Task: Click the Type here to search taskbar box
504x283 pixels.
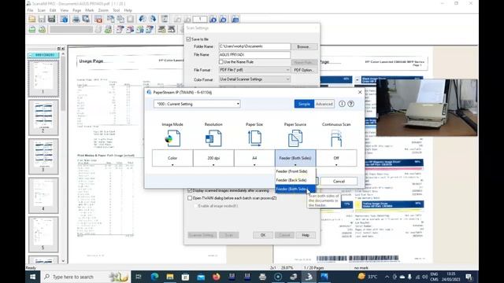Action: pyautogui.click(x=86, y=277)
